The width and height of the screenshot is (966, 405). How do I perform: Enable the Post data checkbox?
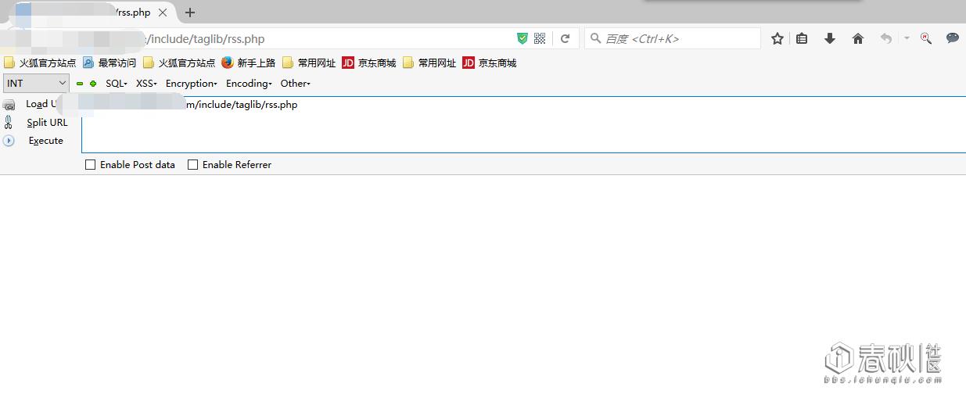[x=90, y=164]
